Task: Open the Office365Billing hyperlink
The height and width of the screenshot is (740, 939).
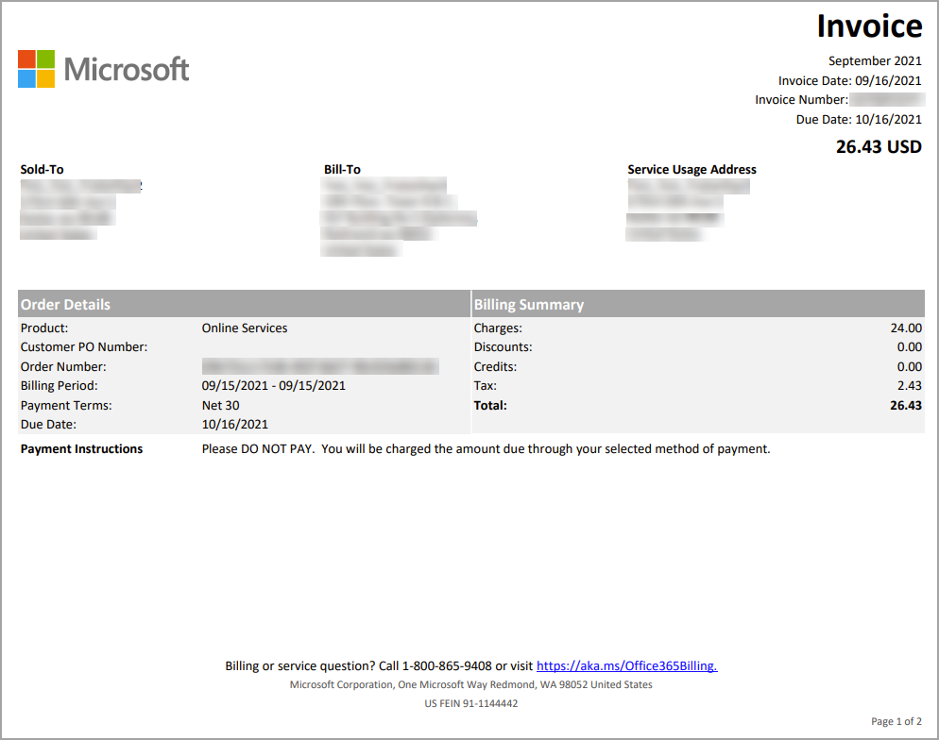Action: (627, 665)
